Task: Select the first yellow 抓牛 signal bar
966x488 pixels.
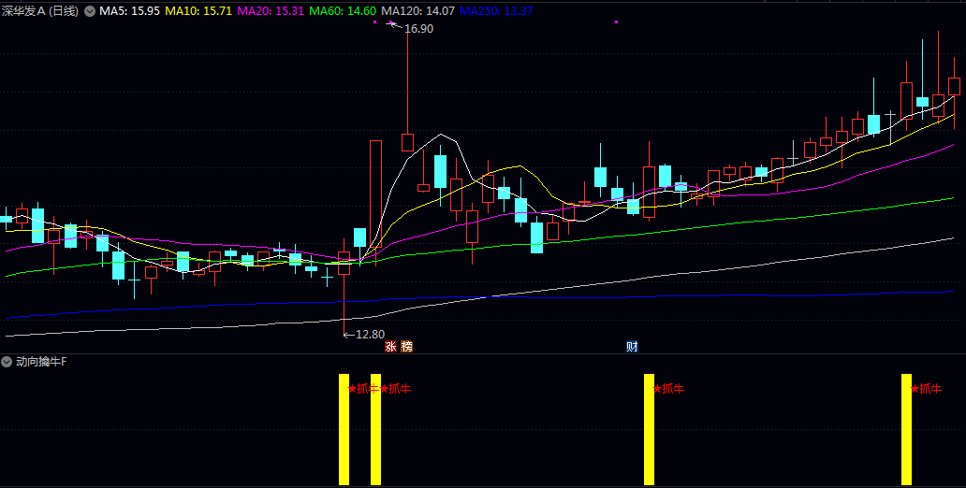Action: click(x=344, y=429)
